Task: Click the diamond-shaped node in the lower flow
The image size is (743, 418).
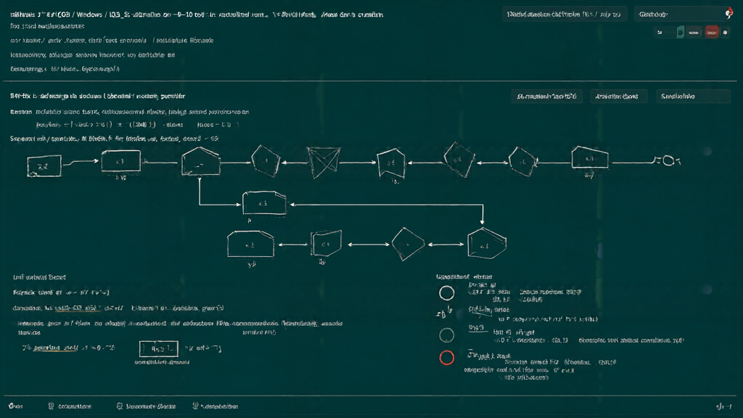Action: (408, 244)
